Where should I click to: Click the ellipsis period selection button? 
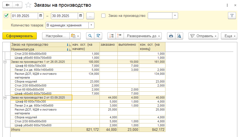(90, 16)
